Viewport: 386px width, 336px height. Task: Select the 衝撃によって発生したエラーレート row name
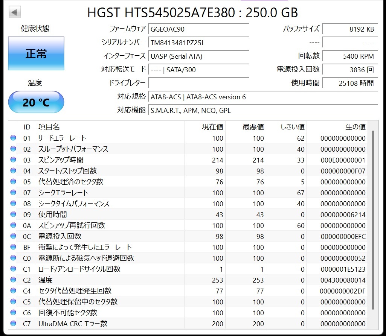coord(85,247)
